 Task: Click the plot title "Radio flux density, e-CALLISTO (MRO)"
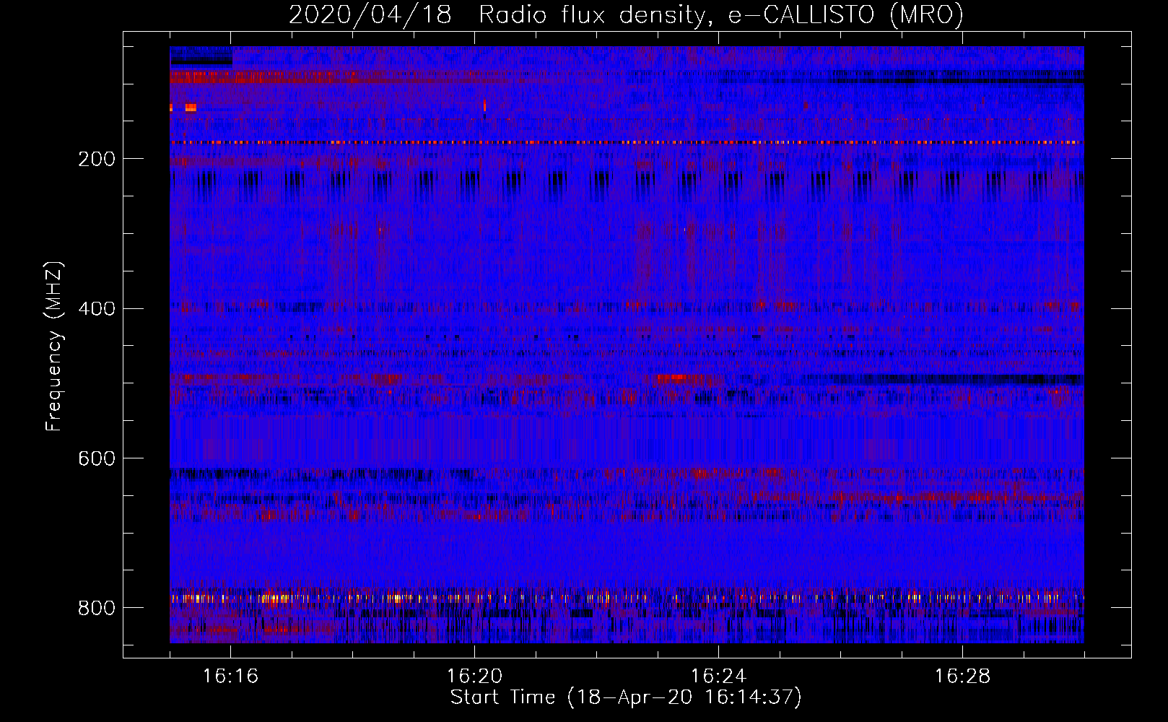point(721,15)
